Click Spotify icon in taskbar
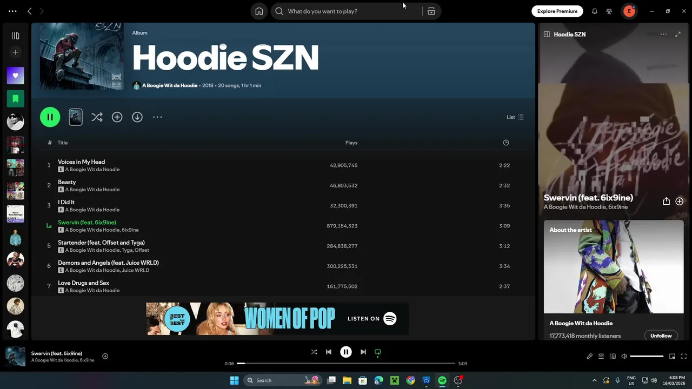 click(x=442, y=380)
